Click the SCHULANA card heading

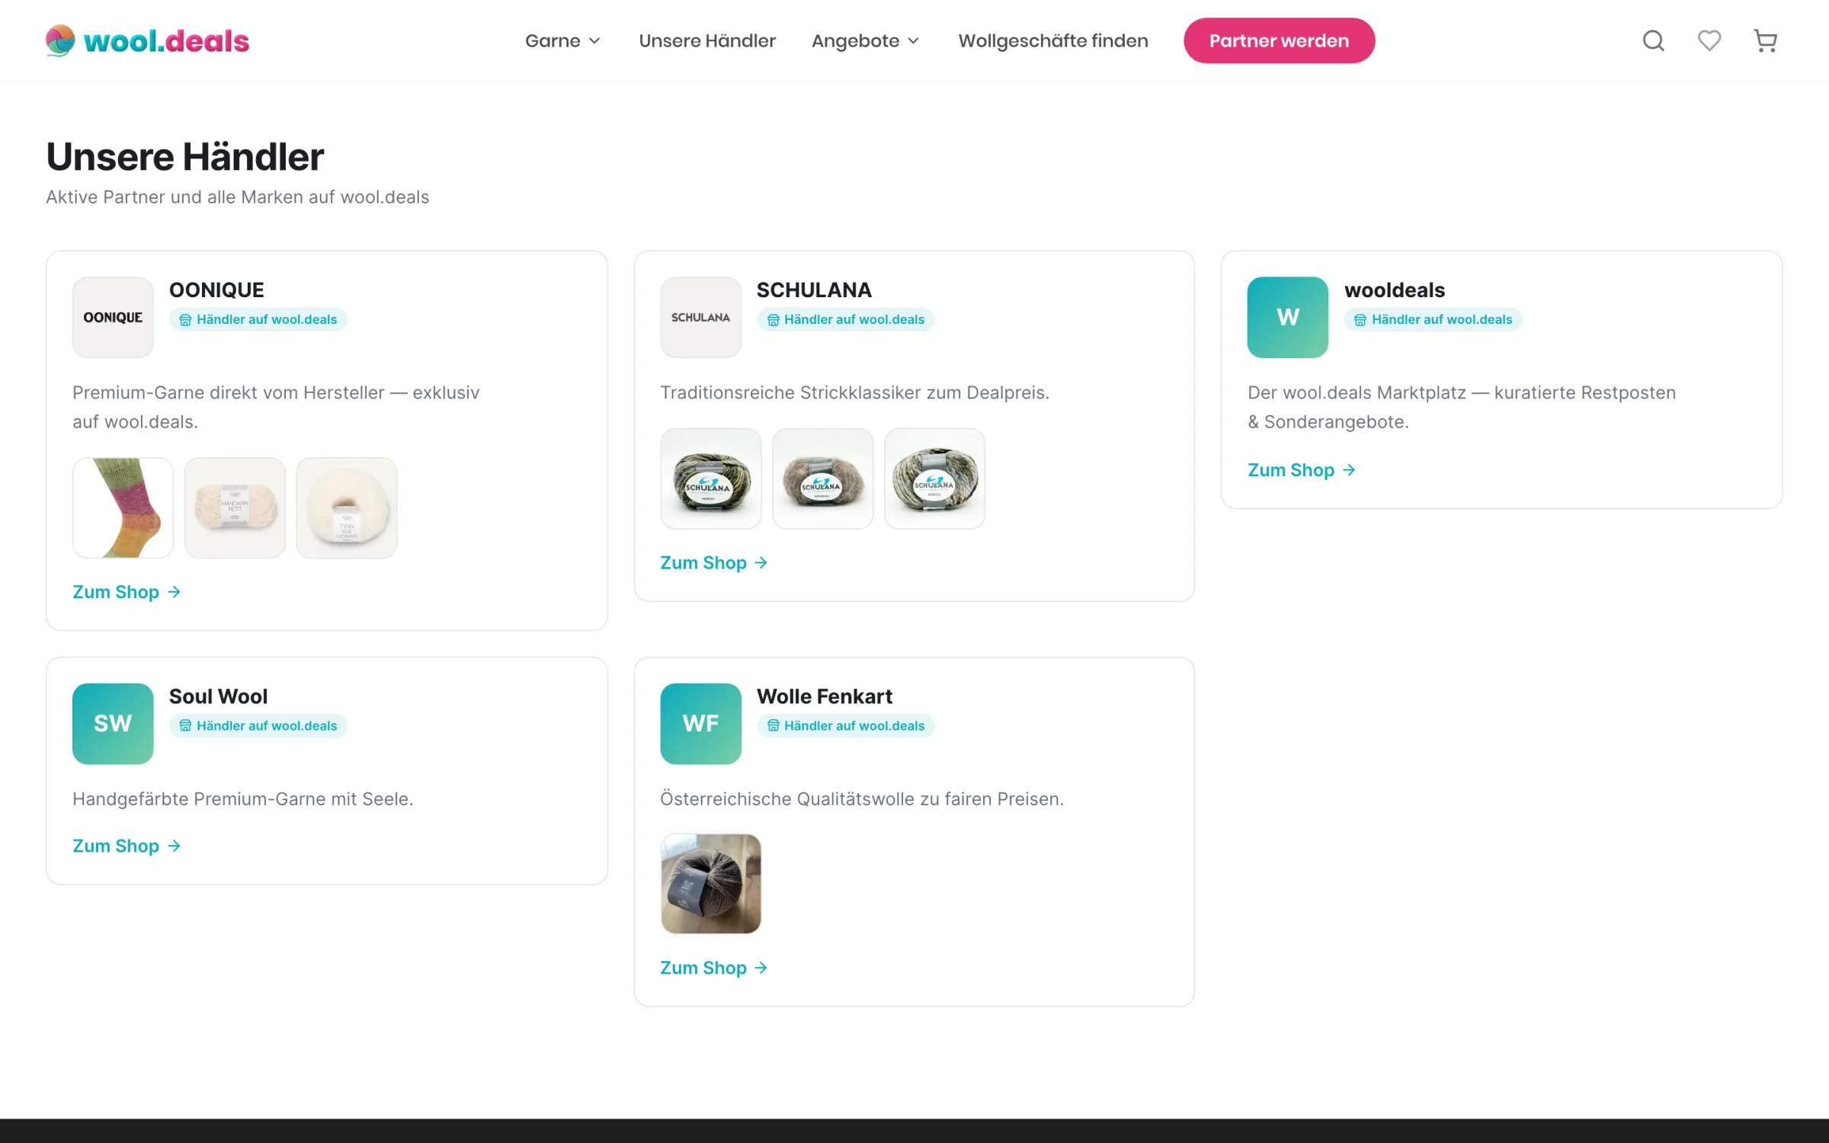[x=814, y=290]
